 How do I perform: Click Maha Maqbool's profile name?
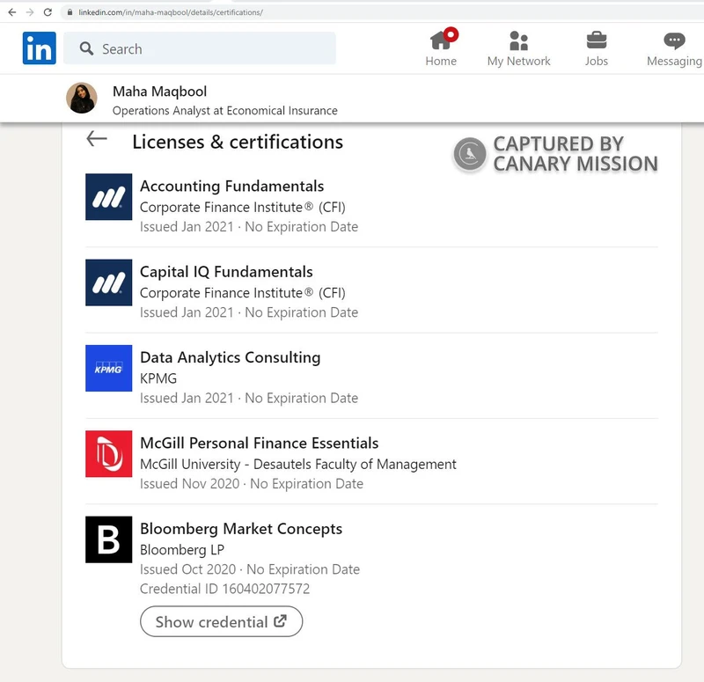click(159, 92)
